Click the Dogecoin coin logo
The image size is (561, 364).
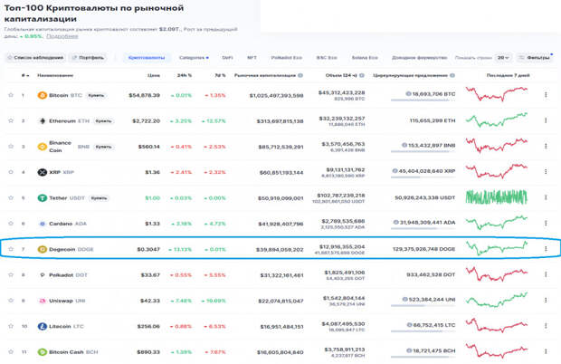(43, 249)
